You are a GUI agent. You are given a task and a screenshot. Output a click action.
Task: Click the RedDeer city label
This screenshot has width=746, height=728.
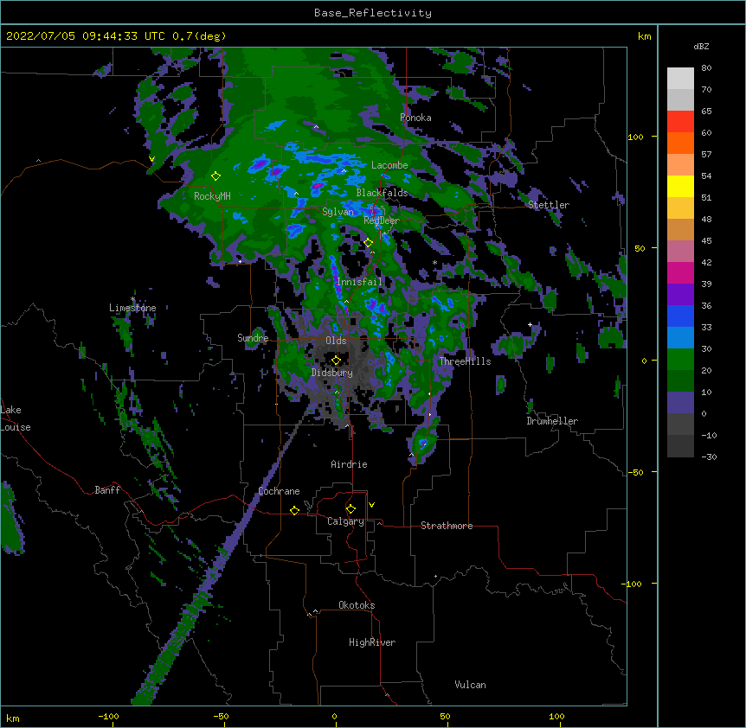[382, 220]
